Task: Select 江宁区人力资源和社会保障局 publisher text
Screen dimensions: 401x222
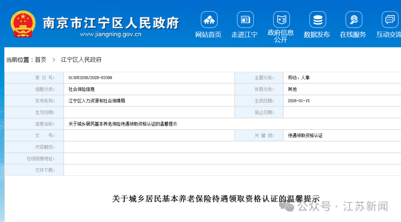Action: click(x=96, y=101)
